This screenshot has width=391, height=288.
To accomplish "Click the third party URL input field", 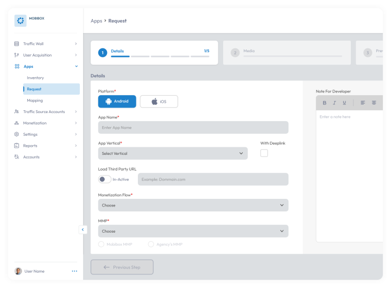I will point(213,179).
